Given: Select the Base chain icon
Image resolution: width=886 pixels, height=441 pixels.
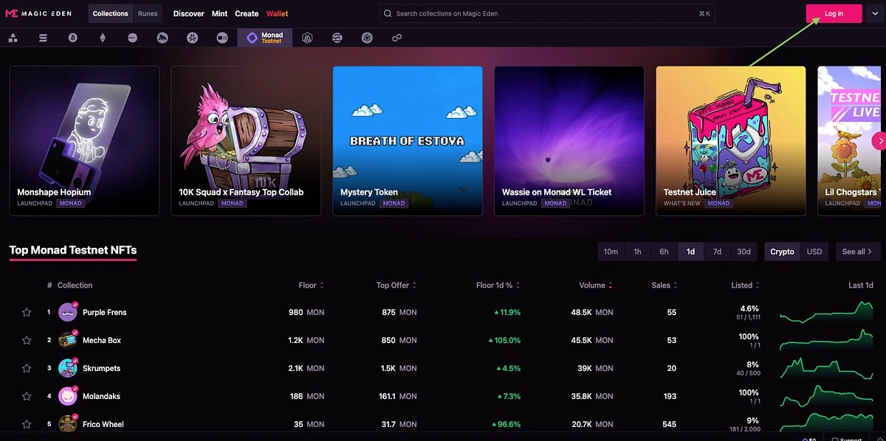Looking at the screenshot, I should (132, 38).
